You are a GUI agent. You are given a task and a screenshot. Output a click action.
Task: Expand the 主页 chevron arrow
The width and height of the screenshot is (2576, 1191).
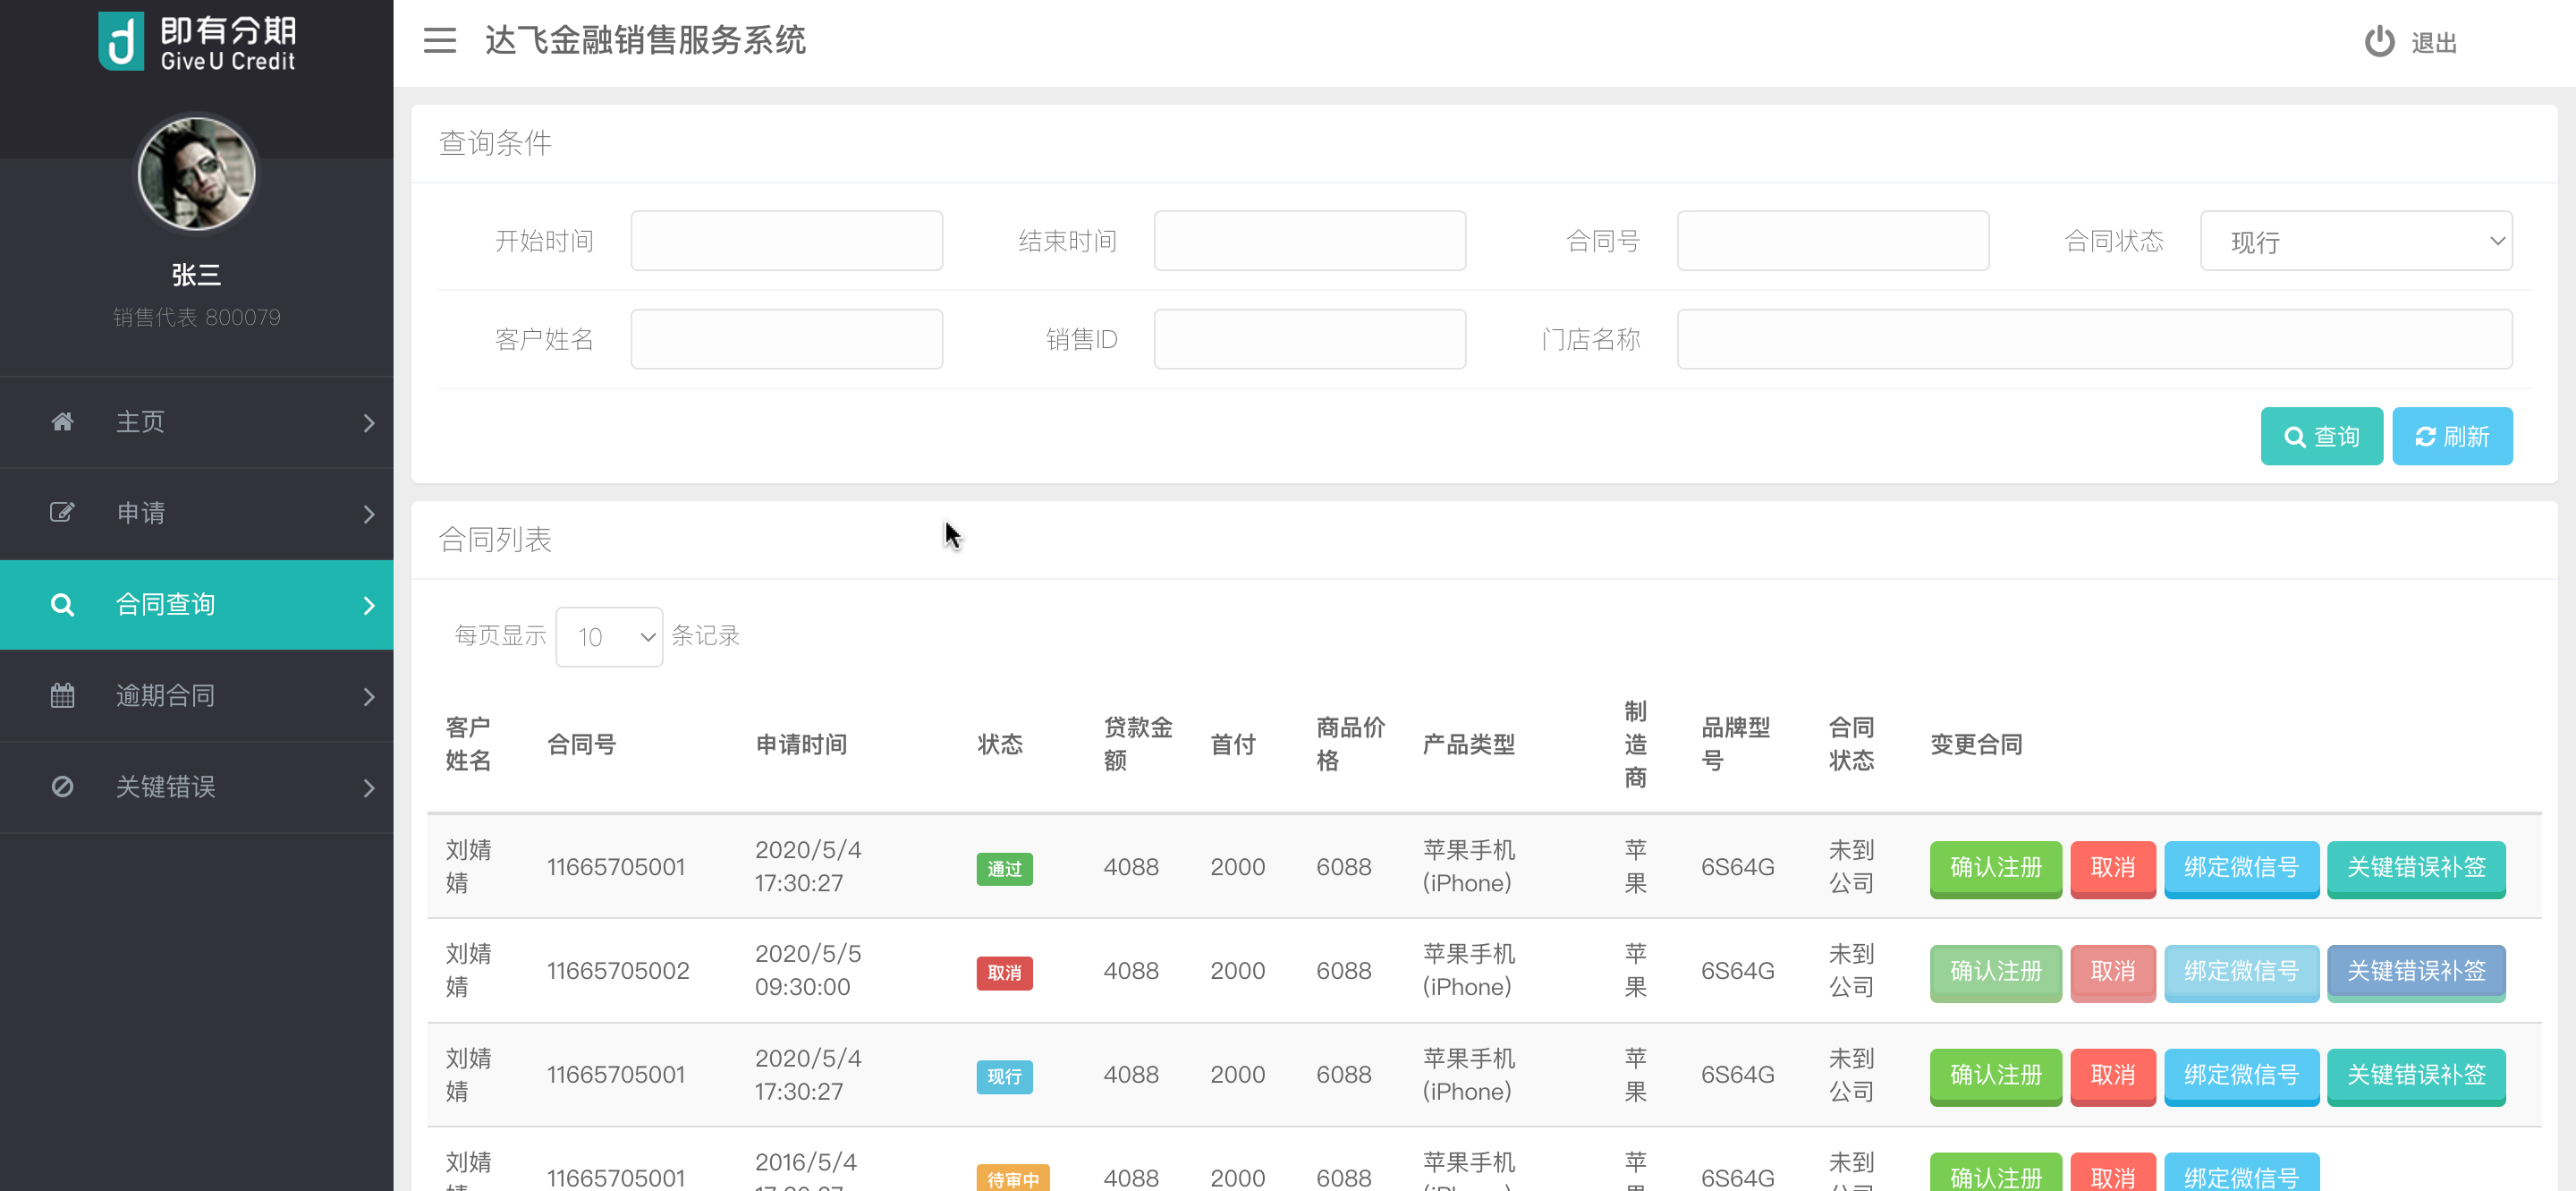pyautogui.click(x=369, y=423)
